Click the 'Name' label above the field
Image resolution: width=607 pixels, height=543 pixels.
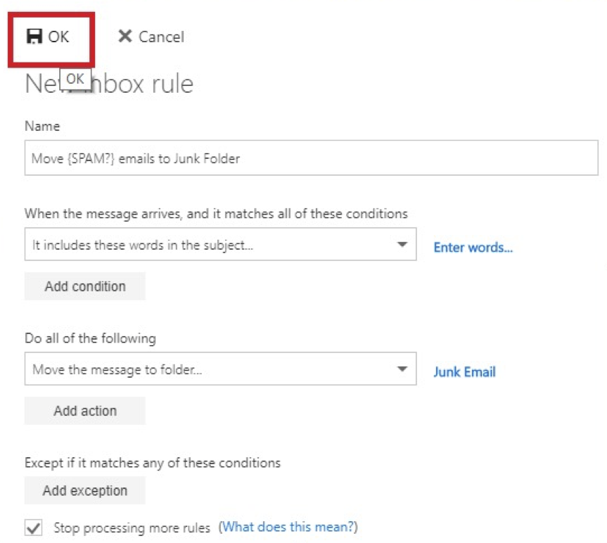tap(42, 126)
